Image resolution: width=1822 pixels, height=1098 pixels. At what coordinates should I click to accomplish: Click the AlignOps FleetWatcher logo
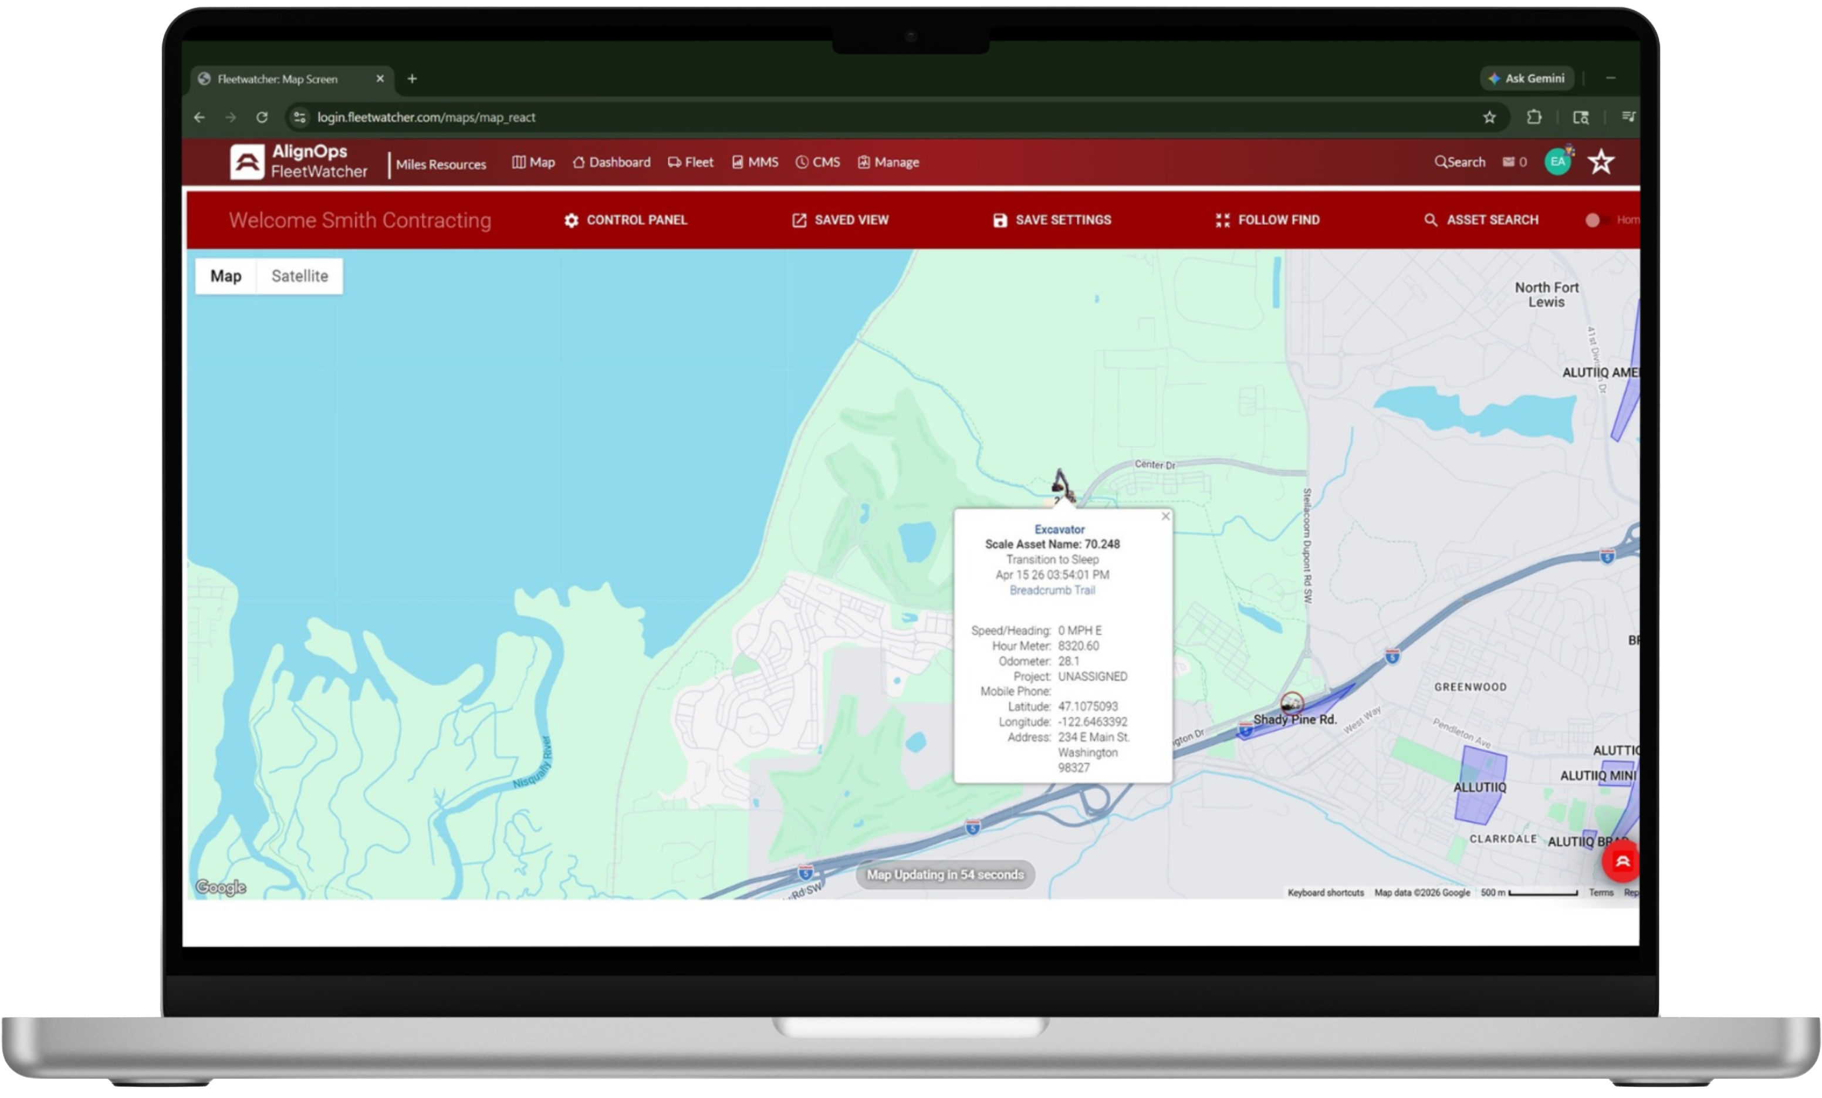298,161
